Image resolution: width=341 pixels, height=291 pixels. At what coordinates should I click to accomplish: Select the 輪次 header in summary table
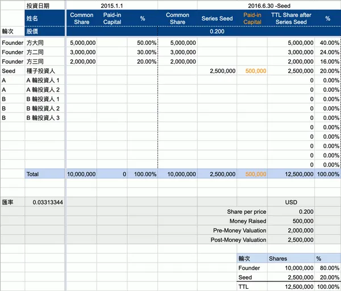[x=252, y=259]
